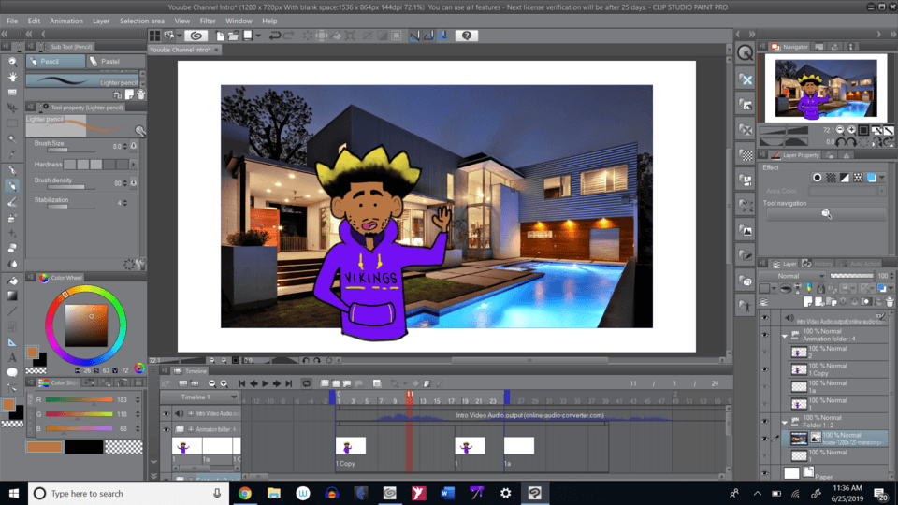This screenshot has height=505, width=898.
Task: Toggle visibility of Folder 1 : 2 layer
Action: [764, 422]
